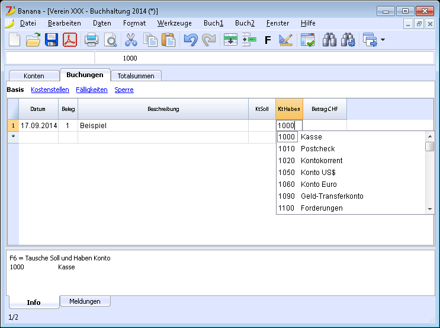Select 1090 Geld-Transferkonto from the list
Screen dimensions: 440x328
tap(351, 196)
